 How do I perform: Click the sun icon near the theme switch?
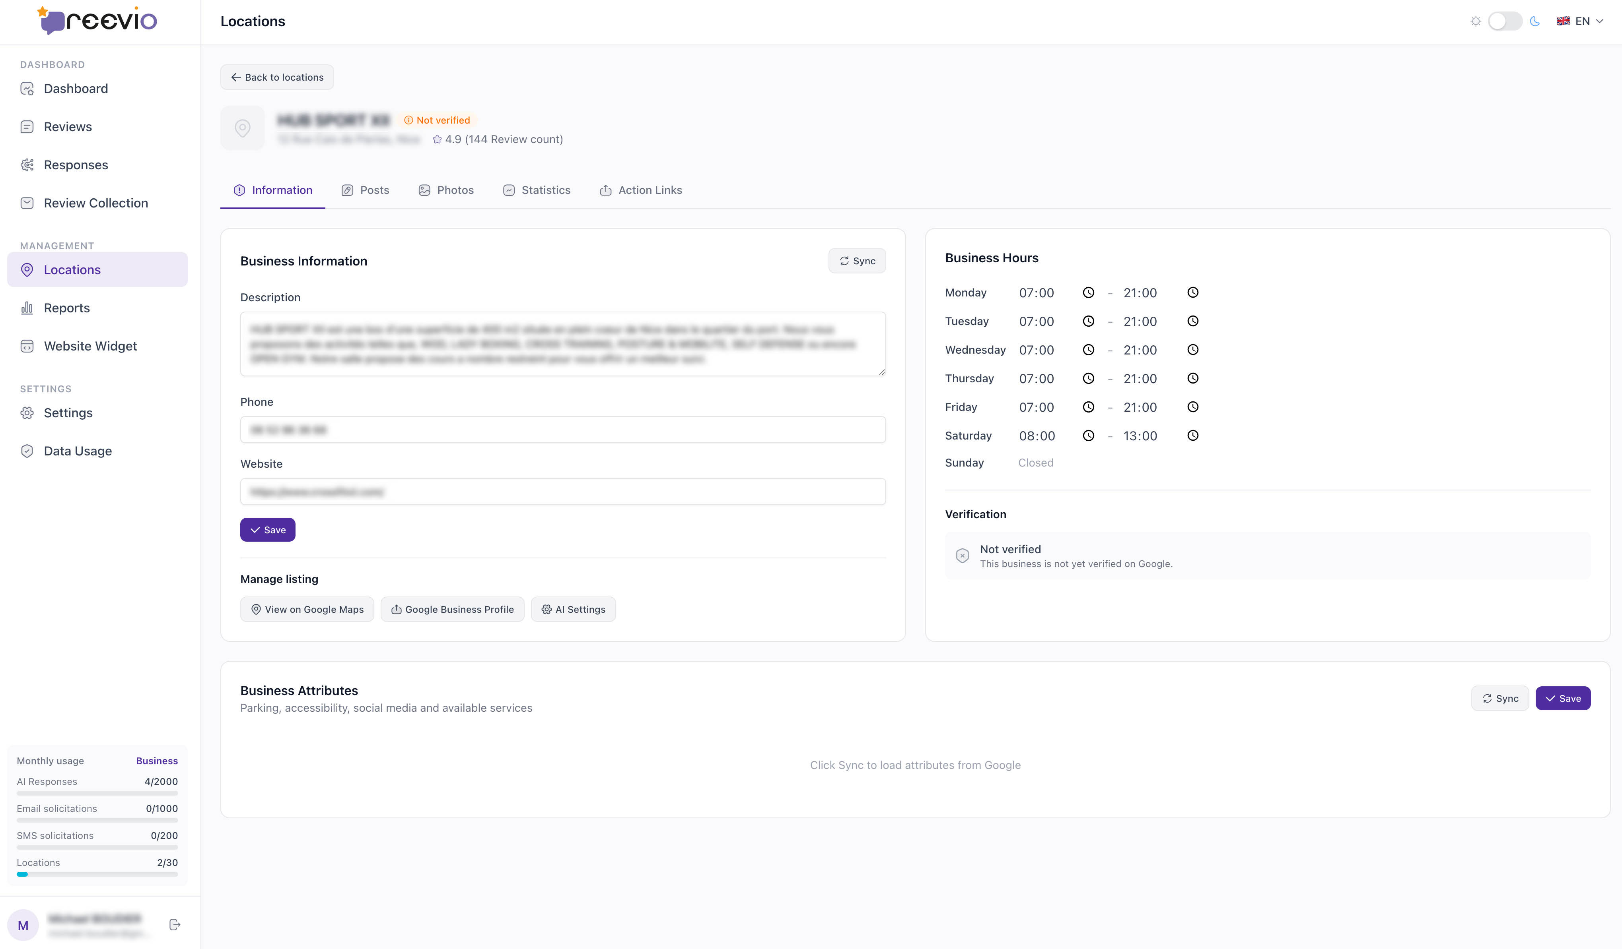[1476, 21]
